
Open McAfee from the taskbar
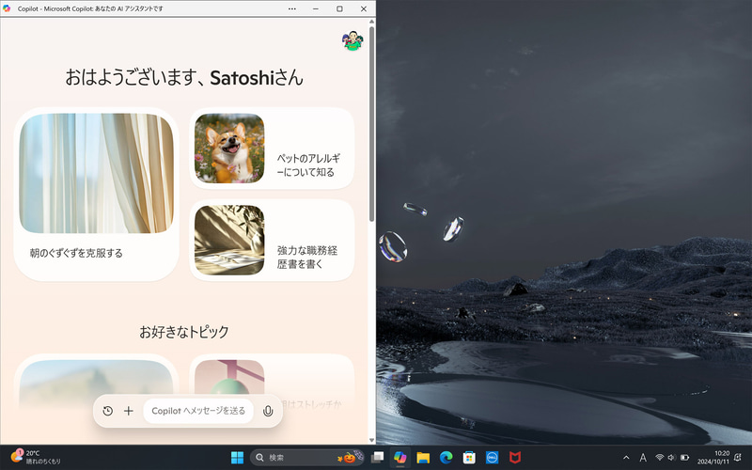pyautogui.click(x=515, y=458)
